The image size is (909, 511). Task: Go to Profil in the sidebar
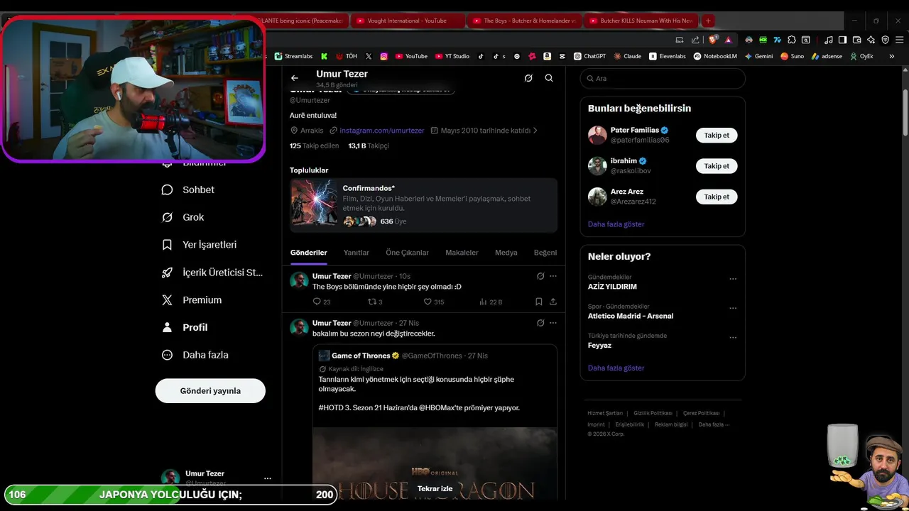pyautogui.click(x=185, y=327)
